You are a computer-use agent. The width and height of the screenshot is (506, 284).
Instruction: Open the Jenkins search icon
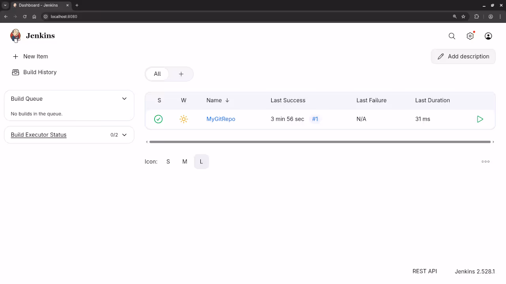(x=452, y=36)
